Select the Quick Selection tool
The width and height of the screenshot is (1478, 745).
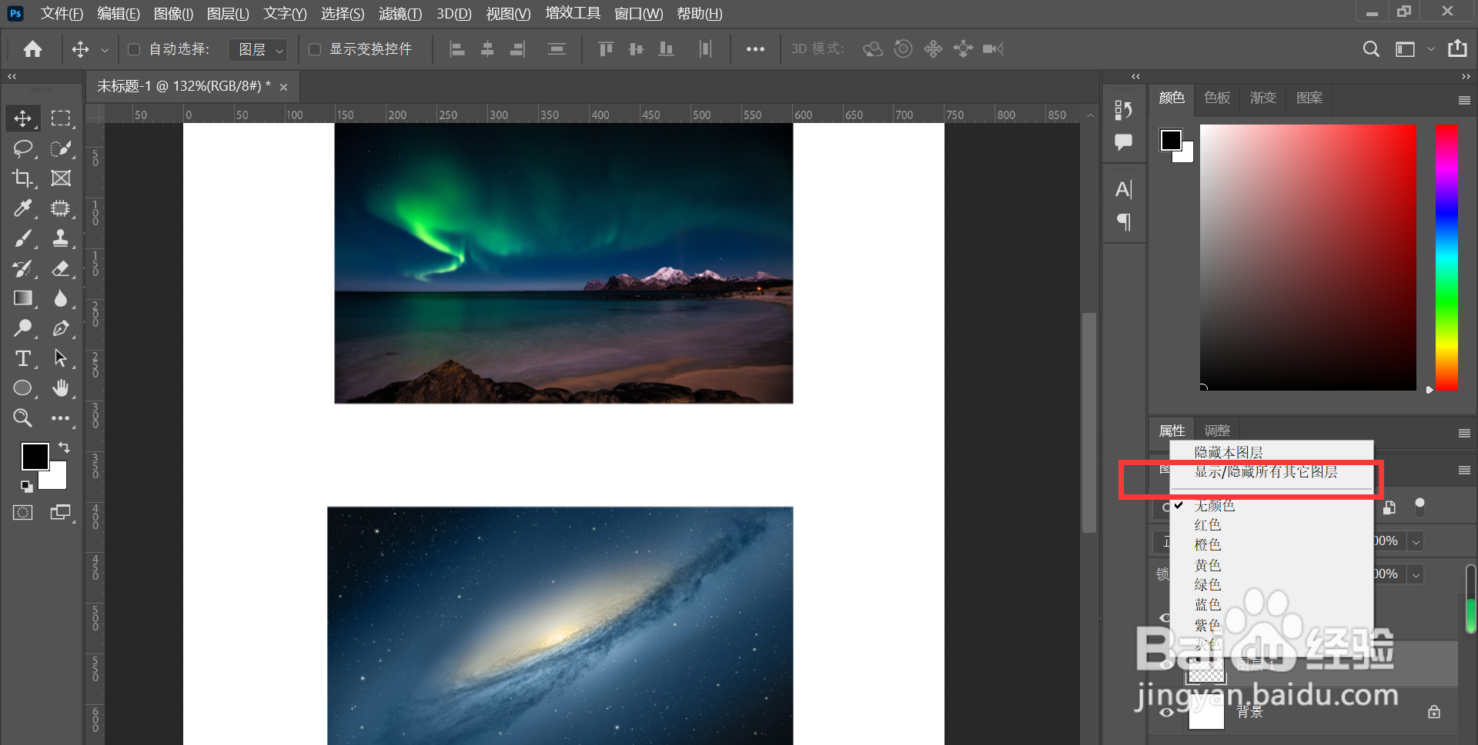pos(61,148)
